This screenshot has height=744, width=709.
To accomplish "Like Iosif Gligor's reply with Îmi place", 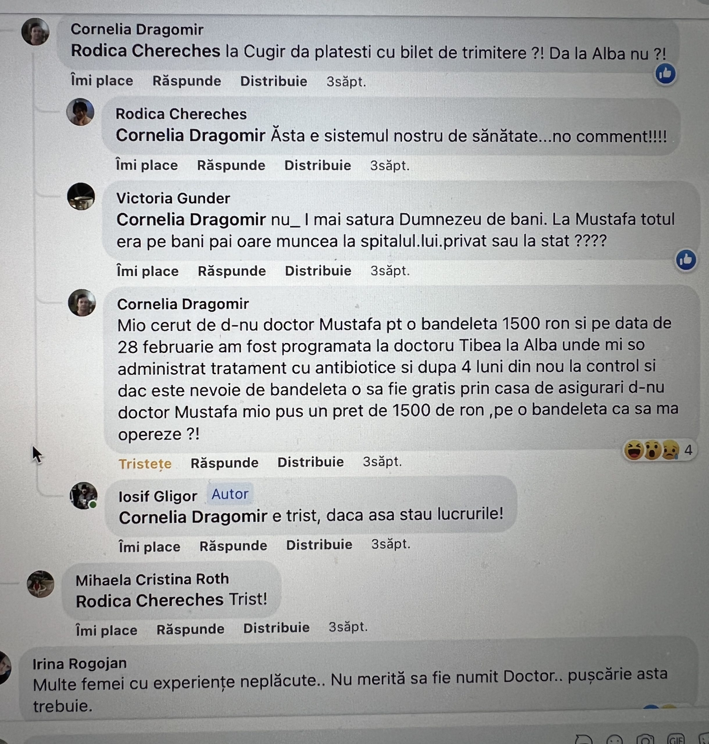I will point(149,546).
